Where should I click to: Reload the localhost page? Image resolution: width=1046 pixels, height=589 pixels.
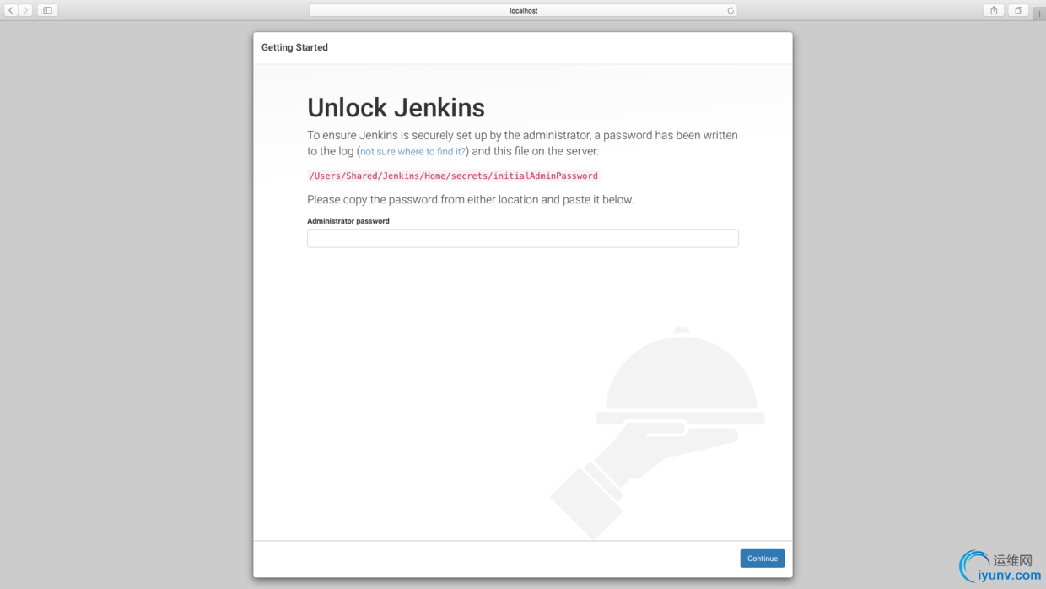[x=731, y=10]
